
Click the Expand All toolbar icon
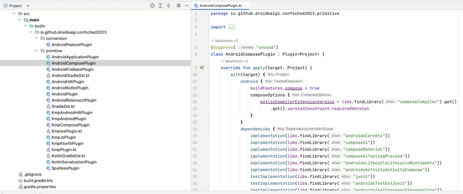(x=161, y=6)
